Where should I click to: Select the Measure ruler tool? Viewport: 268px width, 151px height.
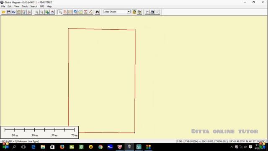tap(70, 12)
